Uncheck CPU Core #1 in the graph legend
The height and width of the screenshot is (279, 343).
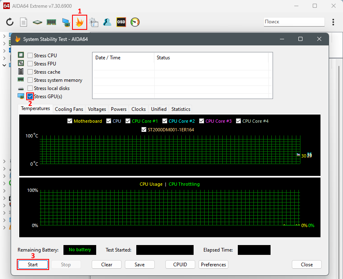click(x=128, y=121)
